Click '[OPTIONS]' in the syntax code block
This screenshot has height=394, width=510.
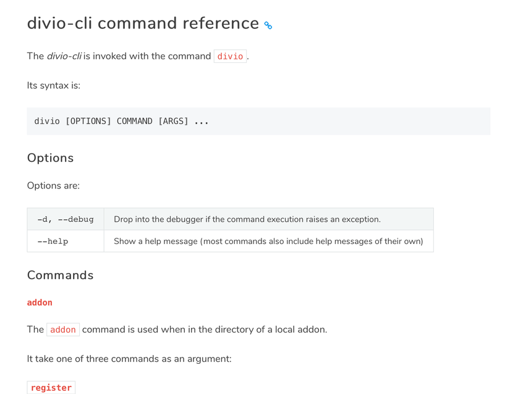point(88,121)
